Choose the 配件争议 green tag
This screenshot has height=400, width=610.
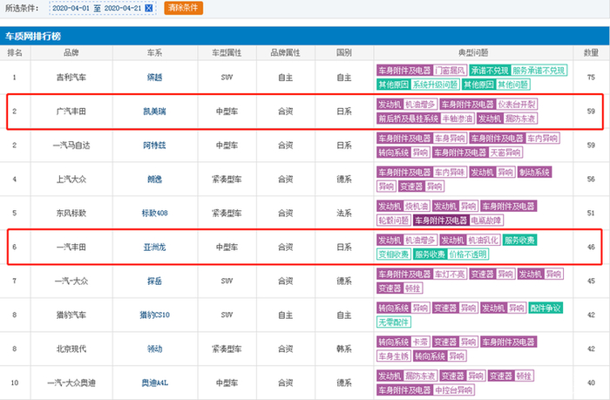click(x=545, y=308)
